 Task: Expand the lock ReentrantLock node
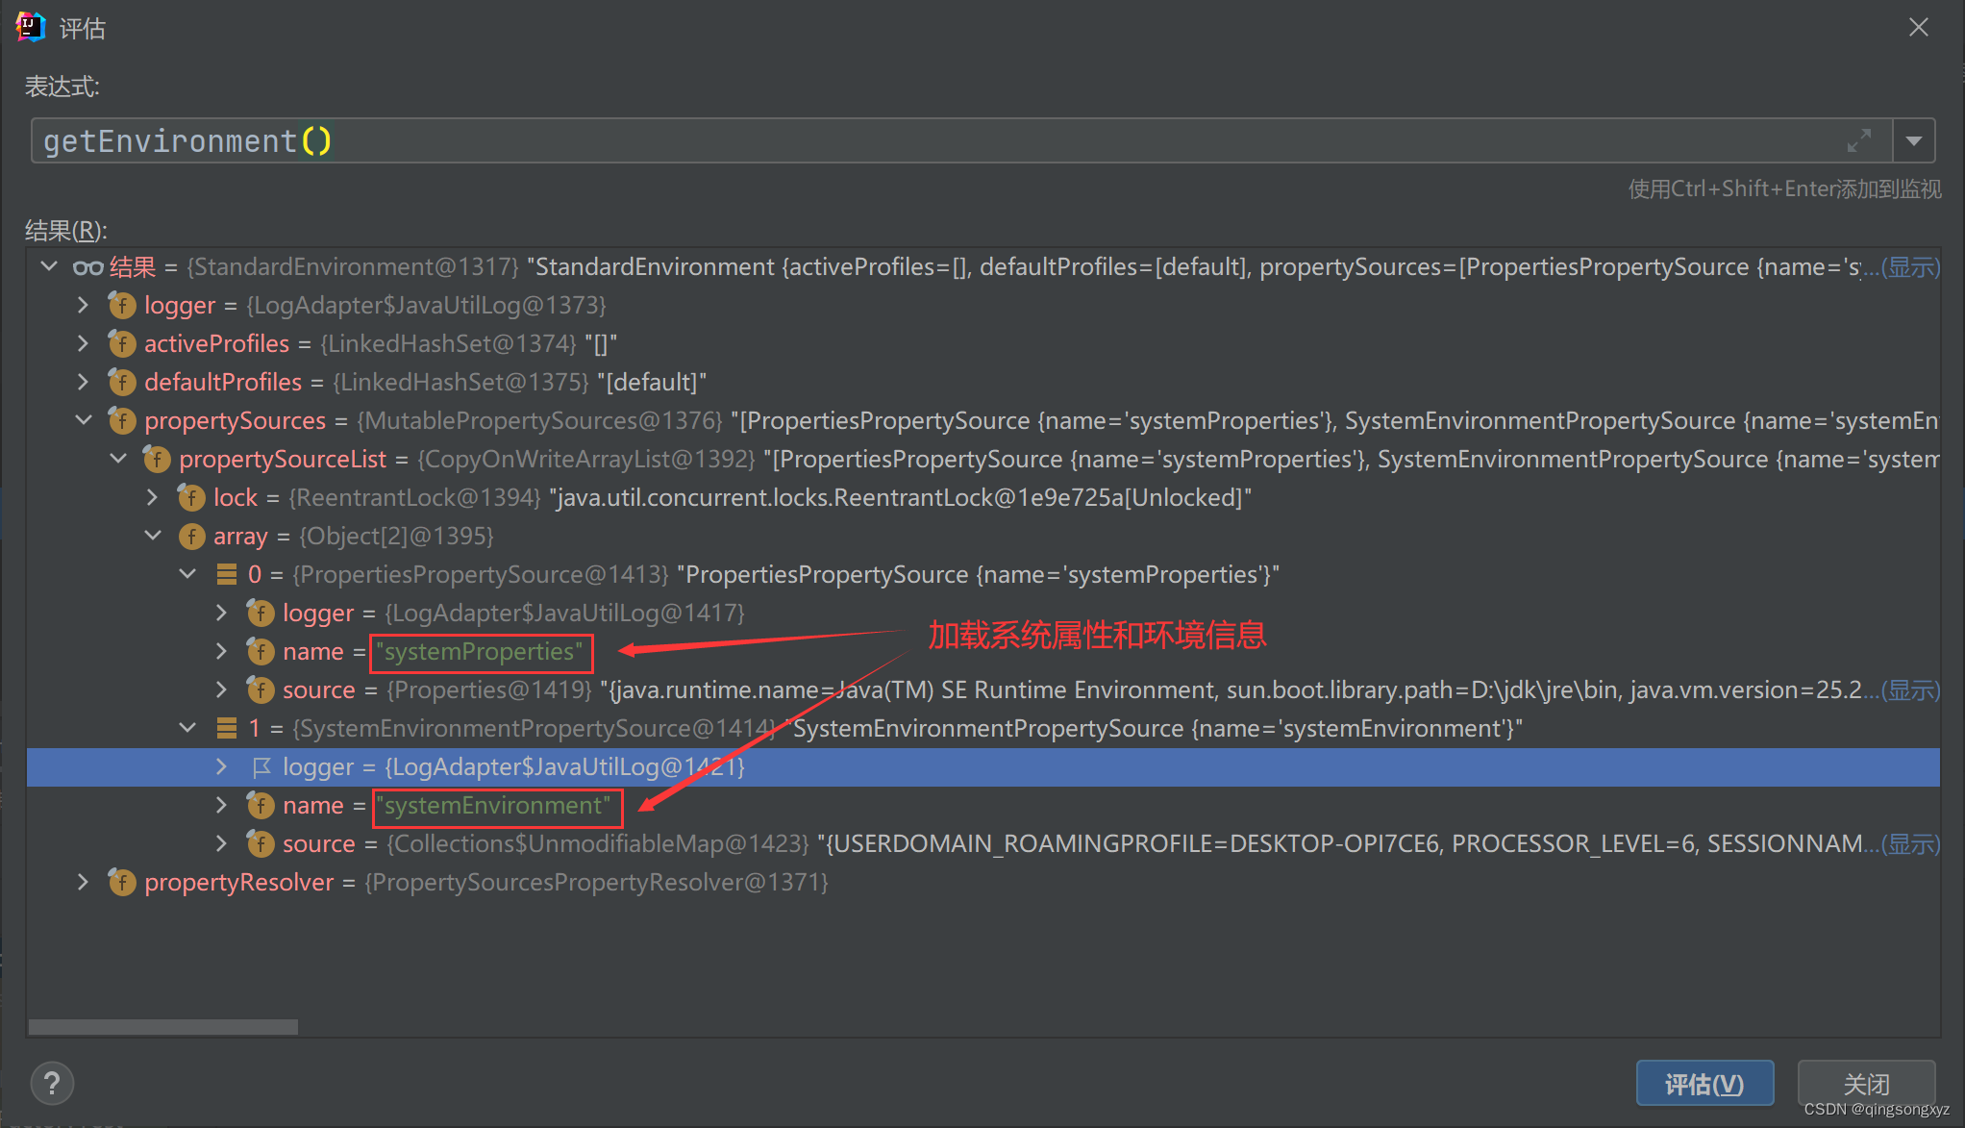click(153, 497)
